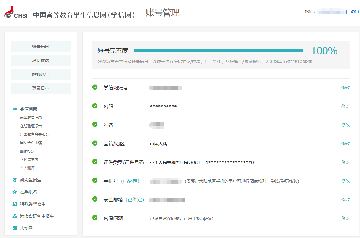Click 退出 to log out
Screen dimensions: 360x238
click(355, 11)
